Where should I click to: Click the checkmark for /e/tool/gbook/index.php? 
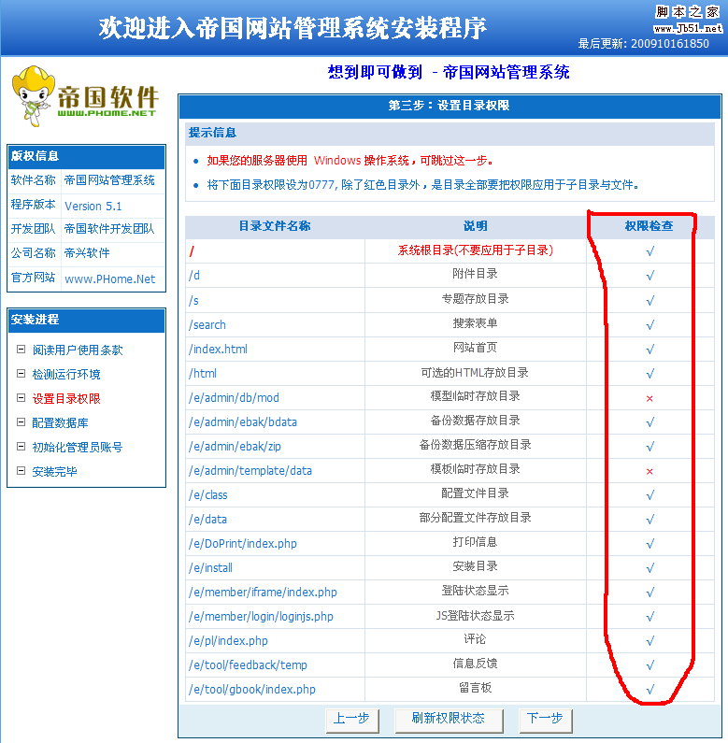(x=650, y=690)
